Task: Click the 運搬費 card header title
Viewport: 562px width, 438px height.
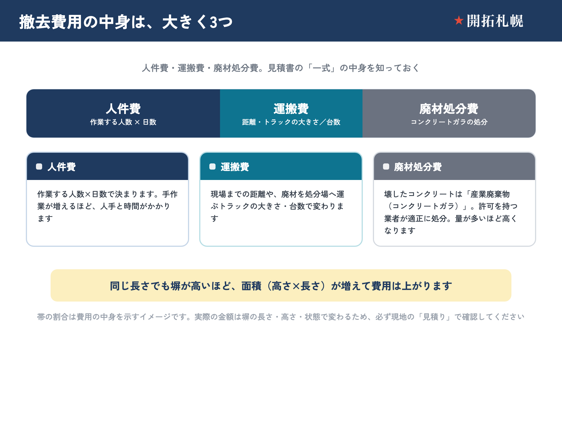Action: tap(235, 167)
